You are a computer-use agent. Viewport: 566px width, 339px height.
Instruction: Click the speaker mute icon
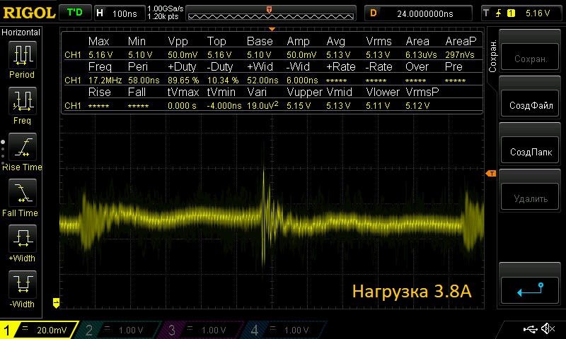pos(547,328)
